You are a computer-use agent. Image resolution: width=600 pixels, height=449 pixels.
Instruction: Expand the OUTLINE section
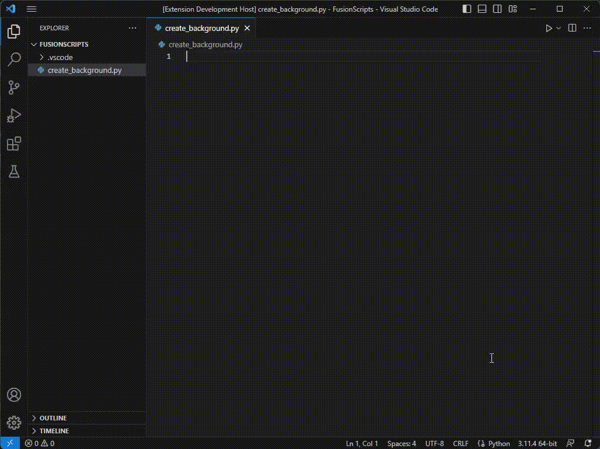[x=87, y=418]
